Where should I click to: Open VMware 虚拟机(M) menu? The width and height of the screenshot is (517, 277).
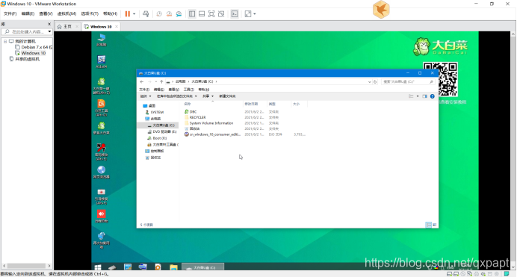point(66,14)
